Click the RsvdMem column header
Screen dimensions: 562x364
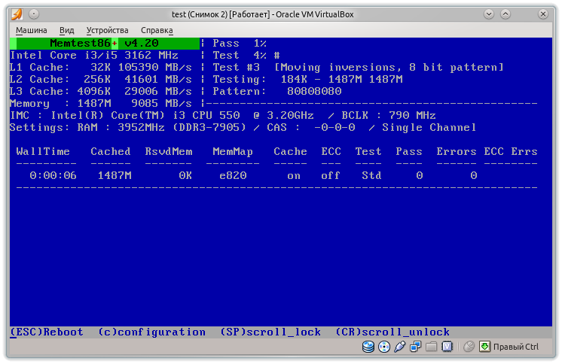(x=169, y=151)
